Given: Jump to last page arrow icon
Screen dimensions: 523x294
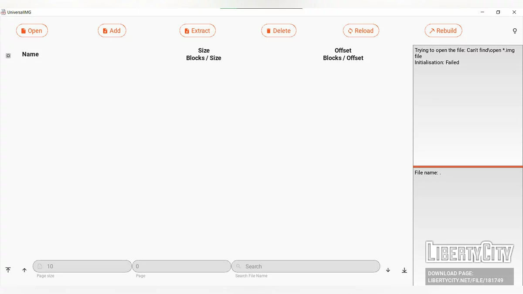Looking at the screenshot, I should (404, 270).
